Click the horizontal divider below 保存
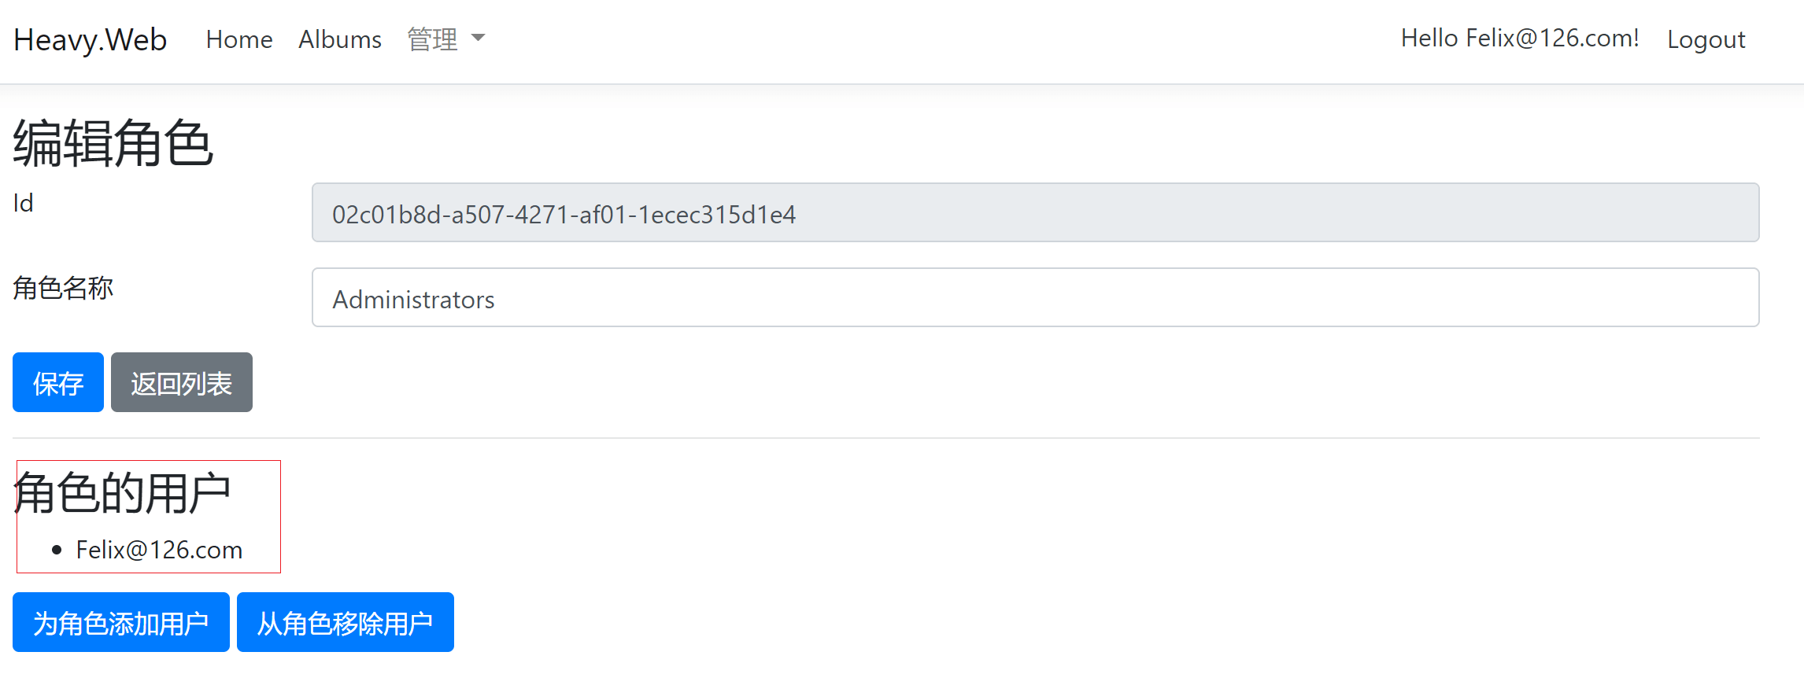The height and width of the screenshot is (674, 1804). click(885, 438)
